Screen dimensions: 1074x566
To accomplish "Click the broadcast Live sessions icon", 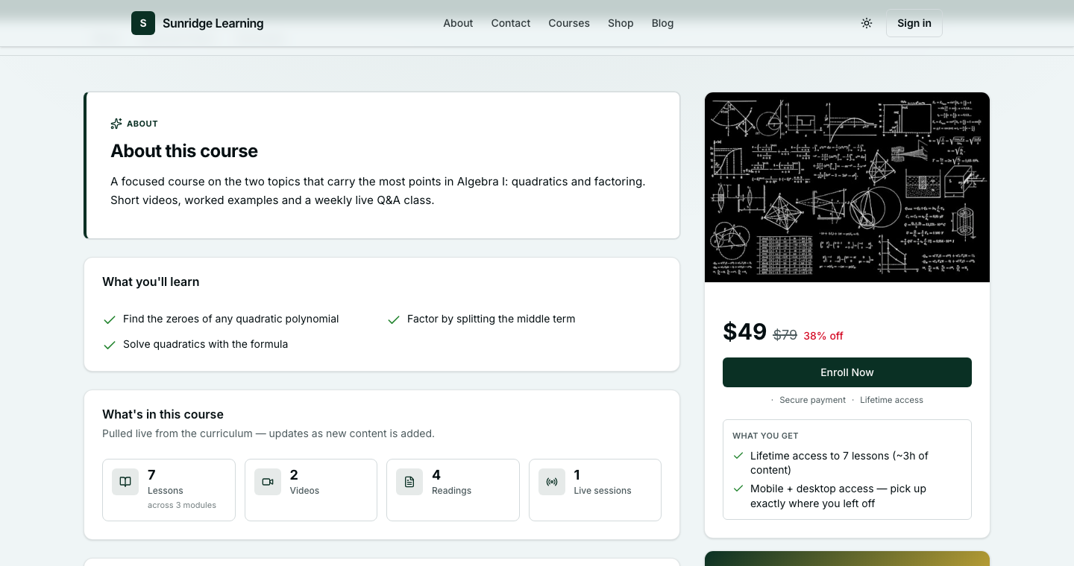I will pyautogui.click(x=552, y=482).
